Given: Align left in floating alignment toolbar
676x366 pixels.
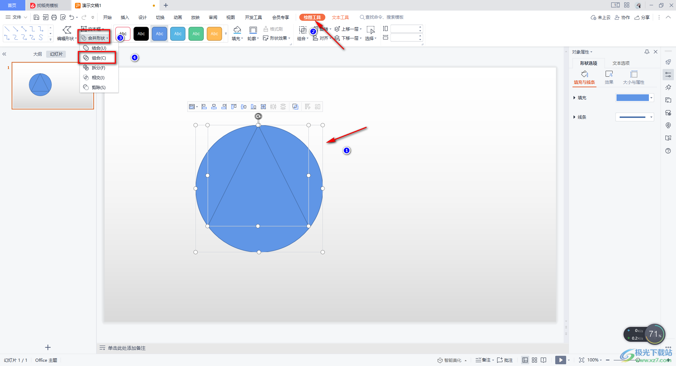Looking at the screenshot, I should [x=204, y=107].
